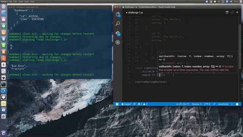Open the Goto menu
The height and width of the screenshot is (137, 243).
[27, 2]
